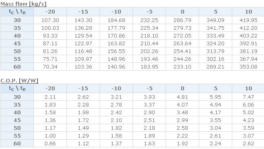Select the -20 column header in Mass flow table

pos(50,11)
